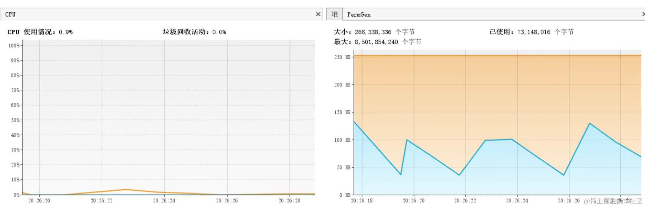This screenshot has width=645, height=207.
Task: Click the 100 MB label on heap axis
Action: click(342, 140)
